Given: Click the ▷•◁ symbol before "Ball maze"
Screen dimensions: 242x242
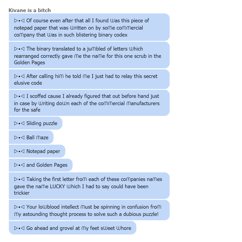Looking at the screenshot, I should point(19,137).
